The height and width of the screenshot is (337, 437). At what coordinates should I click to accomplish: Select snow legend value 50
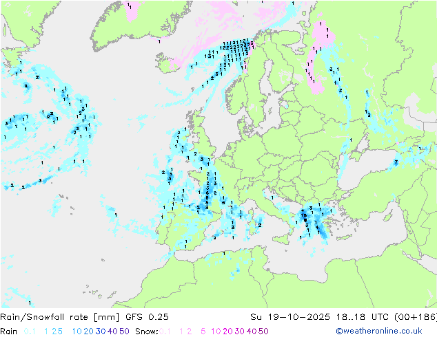[x=263, y=331]
